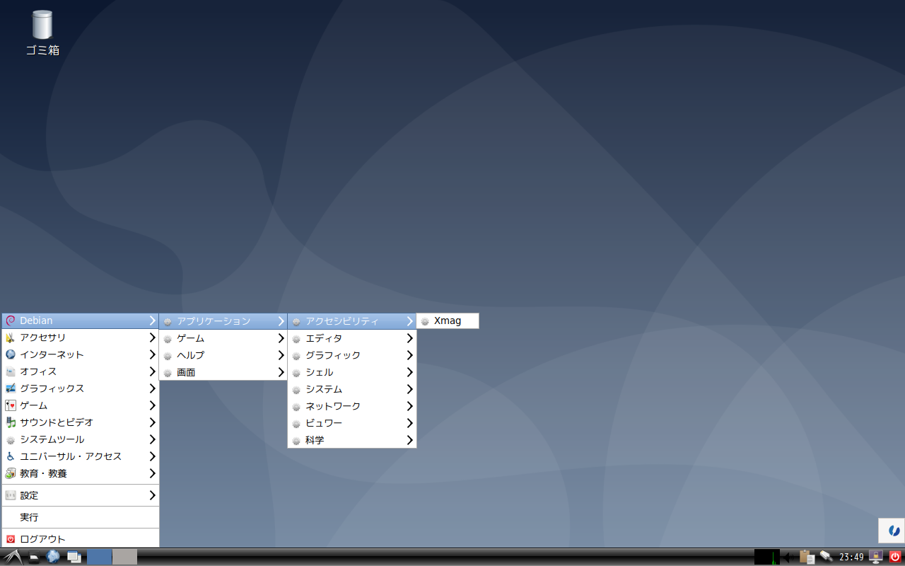Select Xmag in the アクセシビリティ submenu

pos(448,321)
